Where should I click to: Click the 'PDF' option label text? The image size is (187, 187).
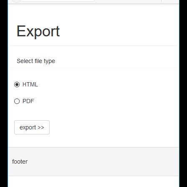28,101
